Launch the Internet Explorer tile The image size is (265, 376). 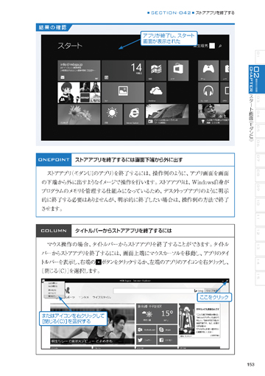tap(134, 114)
